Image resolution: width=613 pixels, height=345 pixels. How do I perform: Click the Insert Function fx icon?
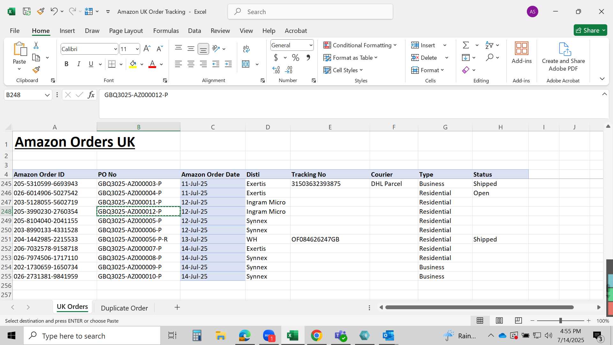[x=91, y=95]
